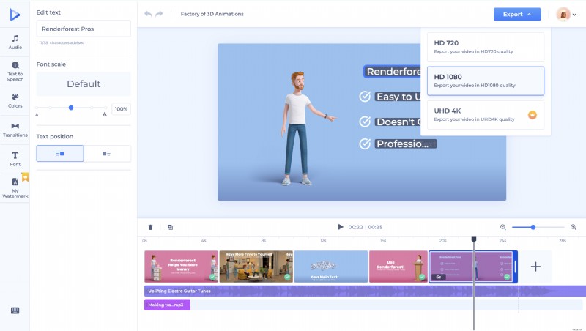Click the 6s duration badge on selected scene
The height and width of the screenshot is (331, 586).
[438, 277]
